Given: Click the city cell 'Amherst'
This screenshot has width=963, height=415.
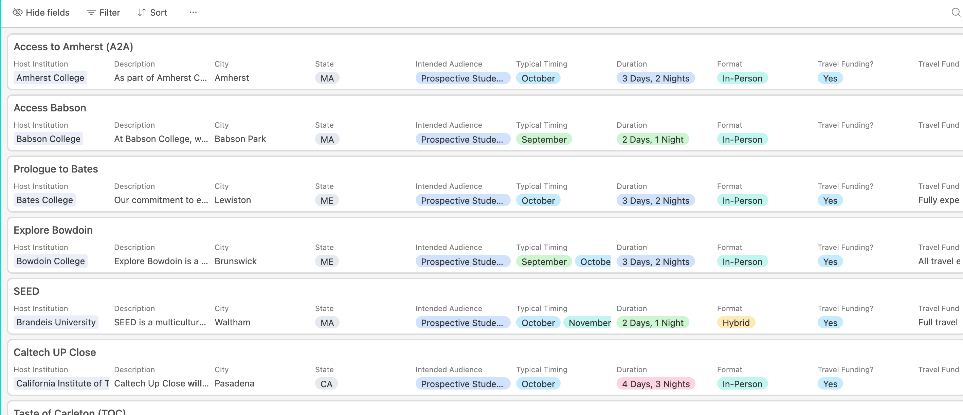Looking at the screenshot, I should [x=232, y=78].
